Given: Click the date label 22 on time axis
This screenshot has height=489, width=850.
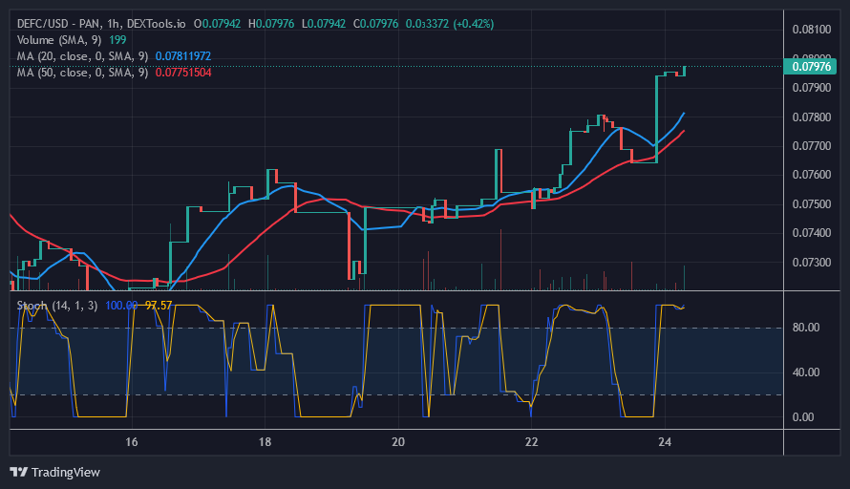Looking at the screenshot, I should (531, 442).
